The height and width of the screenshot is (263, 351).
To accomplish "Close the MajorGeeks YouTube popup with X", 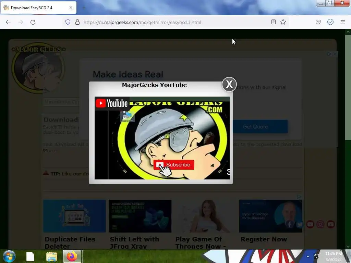I will point(229,84).
